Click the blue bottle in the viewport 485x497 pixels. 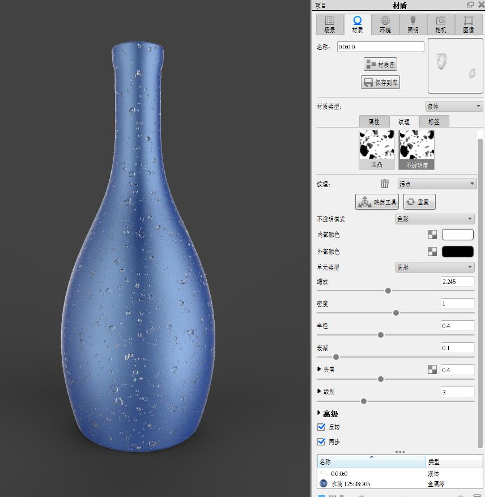point(138,247)
